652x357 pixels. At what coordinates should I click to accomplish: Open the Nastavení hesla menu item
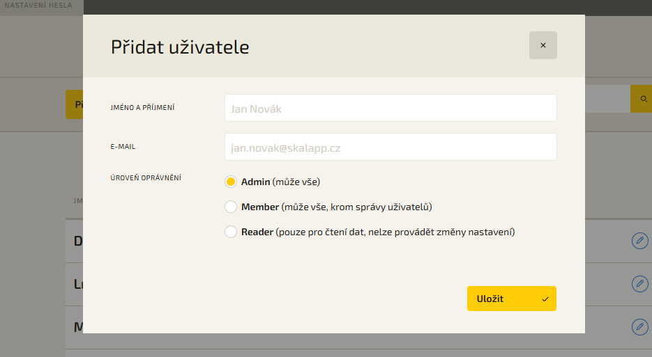click(x=38, y=6)
